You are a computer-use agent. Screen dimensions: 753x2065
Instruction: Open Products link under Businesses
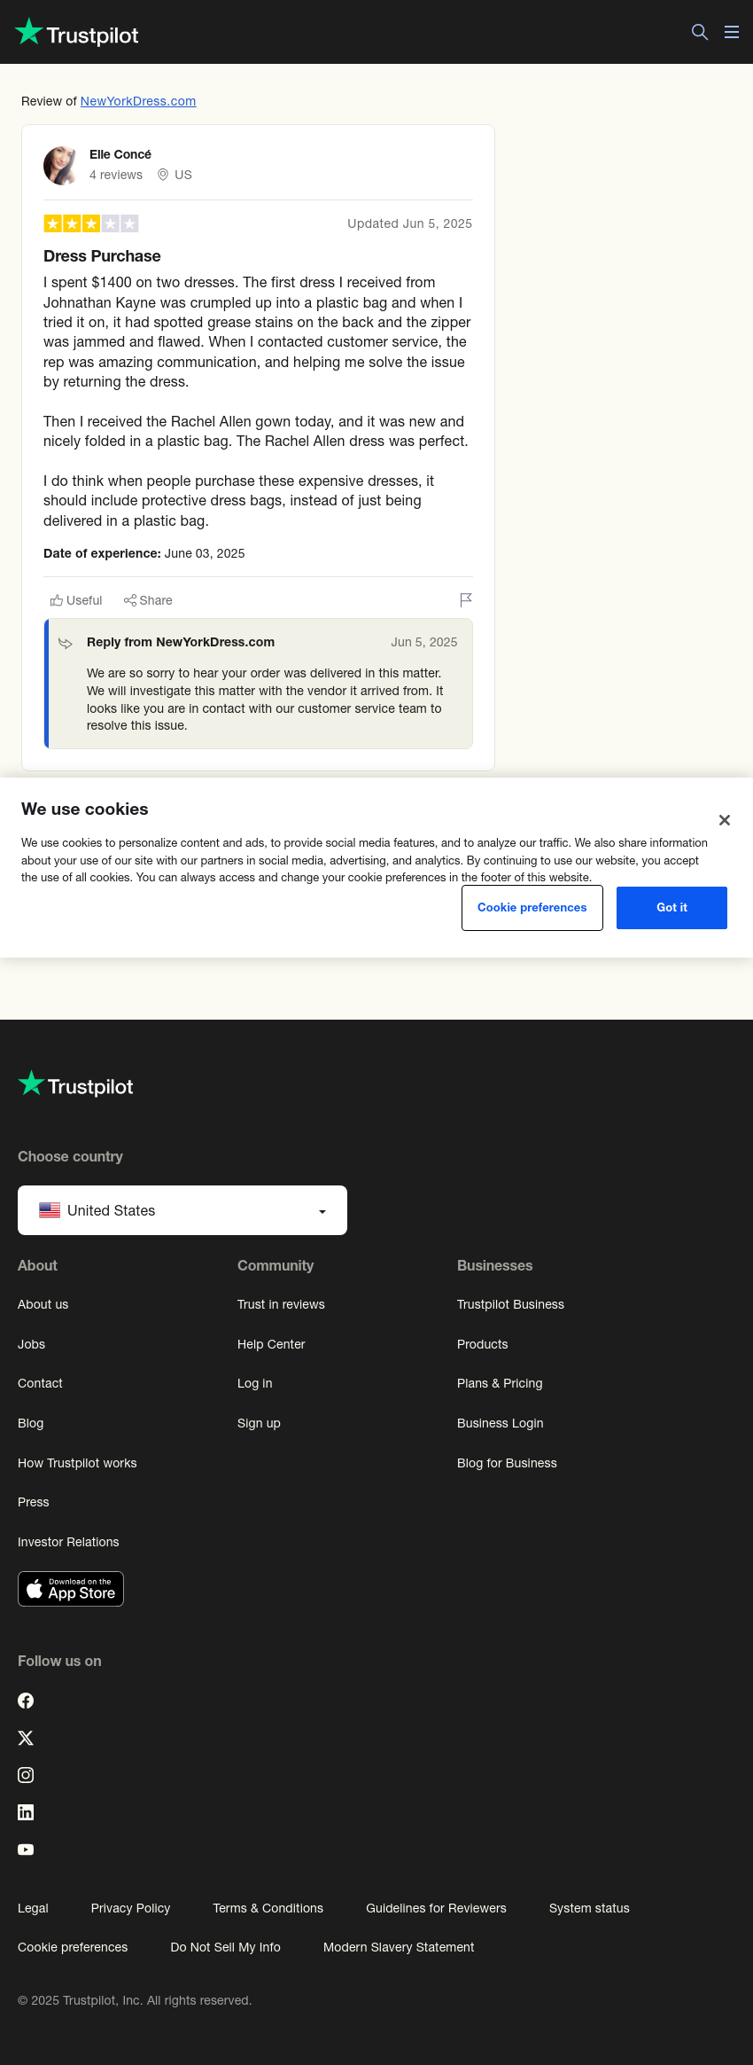pyautogui.click(x=482, y=1344)
